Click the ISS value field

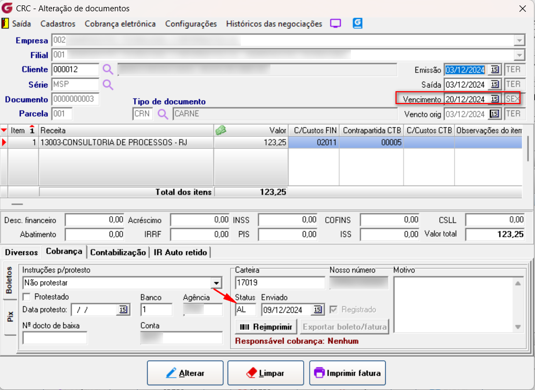[390, 234]
